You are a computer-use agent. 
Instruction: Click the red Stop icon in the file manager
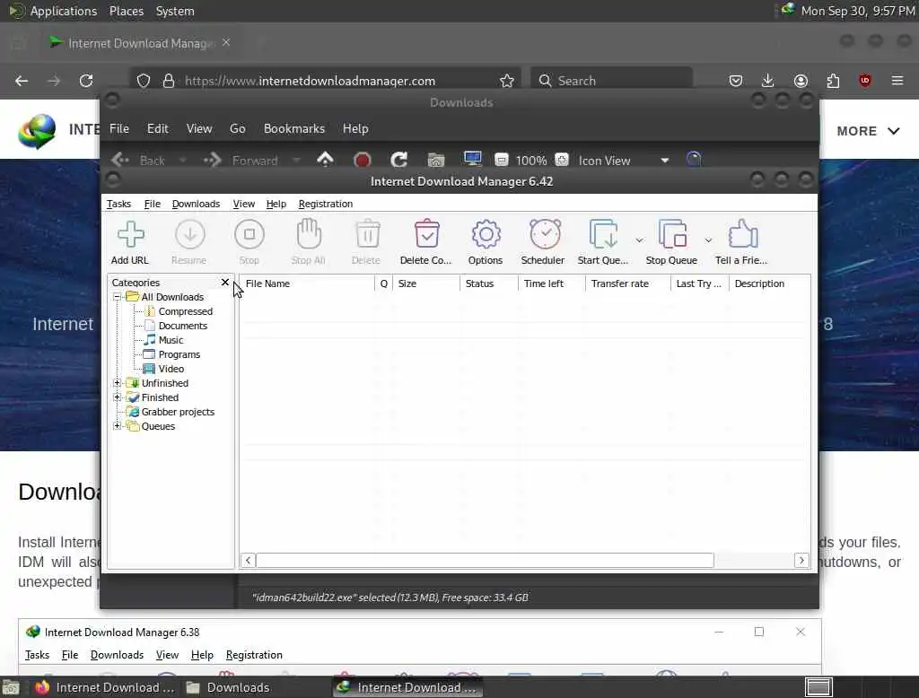point(363,160)
